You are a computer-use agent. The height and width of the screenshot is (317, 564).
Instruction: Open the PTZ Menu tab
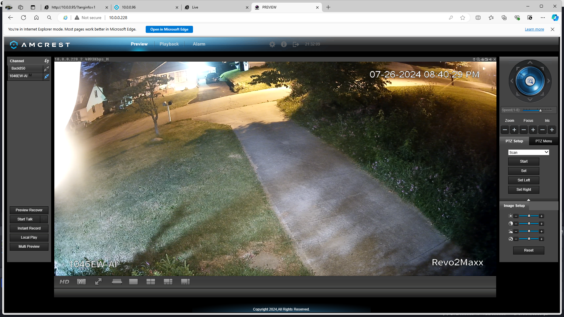tap(543, 141)
